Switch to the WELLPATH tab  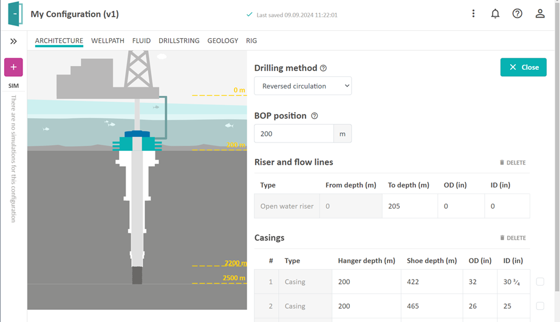click(x=108, y=41)
